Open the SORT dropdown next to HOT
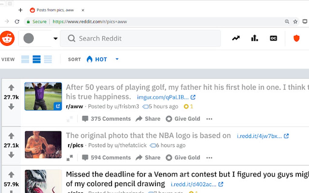The width and height of the screenshot is (309, 193). [117, 59]
